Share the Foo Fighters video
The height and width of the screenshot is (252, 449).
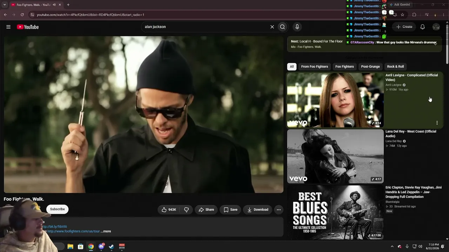tap(206, 210)
